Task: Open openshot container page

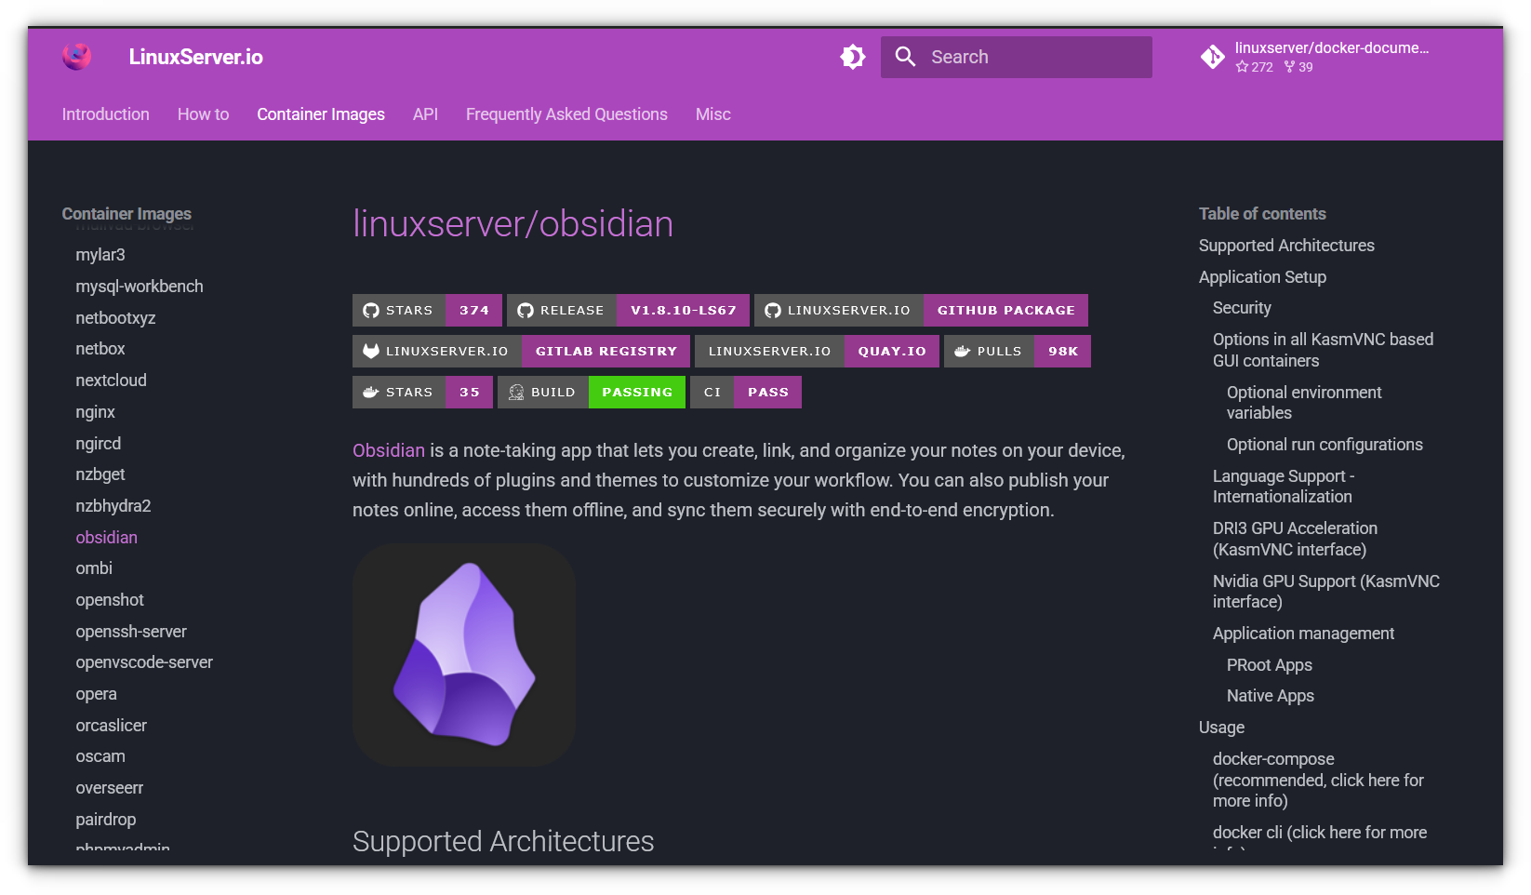Action: pyautogui.click(x=110, y=600)
